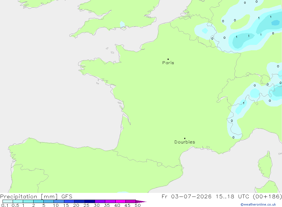
Task: Click the legend value 0.5
Action: click(15, 205)
